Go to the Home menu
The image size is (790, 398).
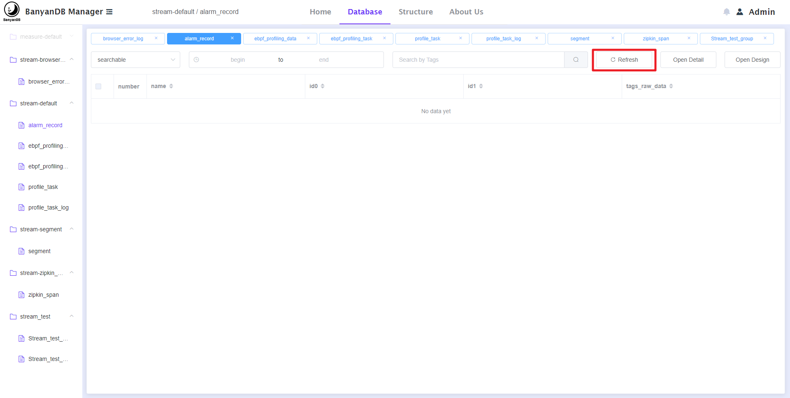pyautogui.click(x=321, y=12)
